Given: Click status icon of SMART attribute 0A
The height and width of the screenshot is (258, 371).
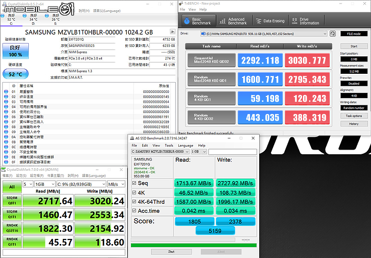Looking at the screenshot, I should pos(6,137).
